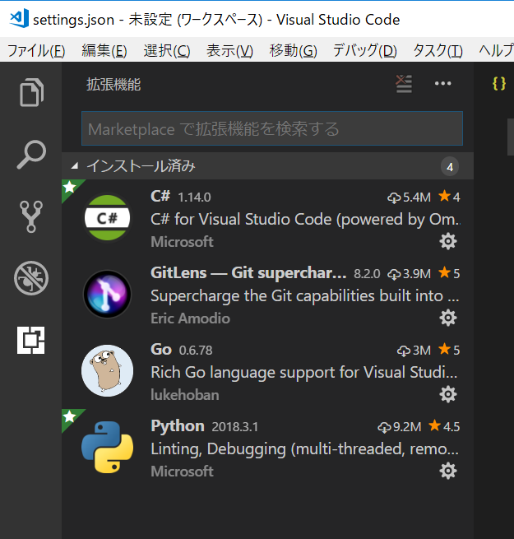Screen dimensions: 514x539
Task: Click the Visual Studio Code title logo
Action: click(19, 19)
